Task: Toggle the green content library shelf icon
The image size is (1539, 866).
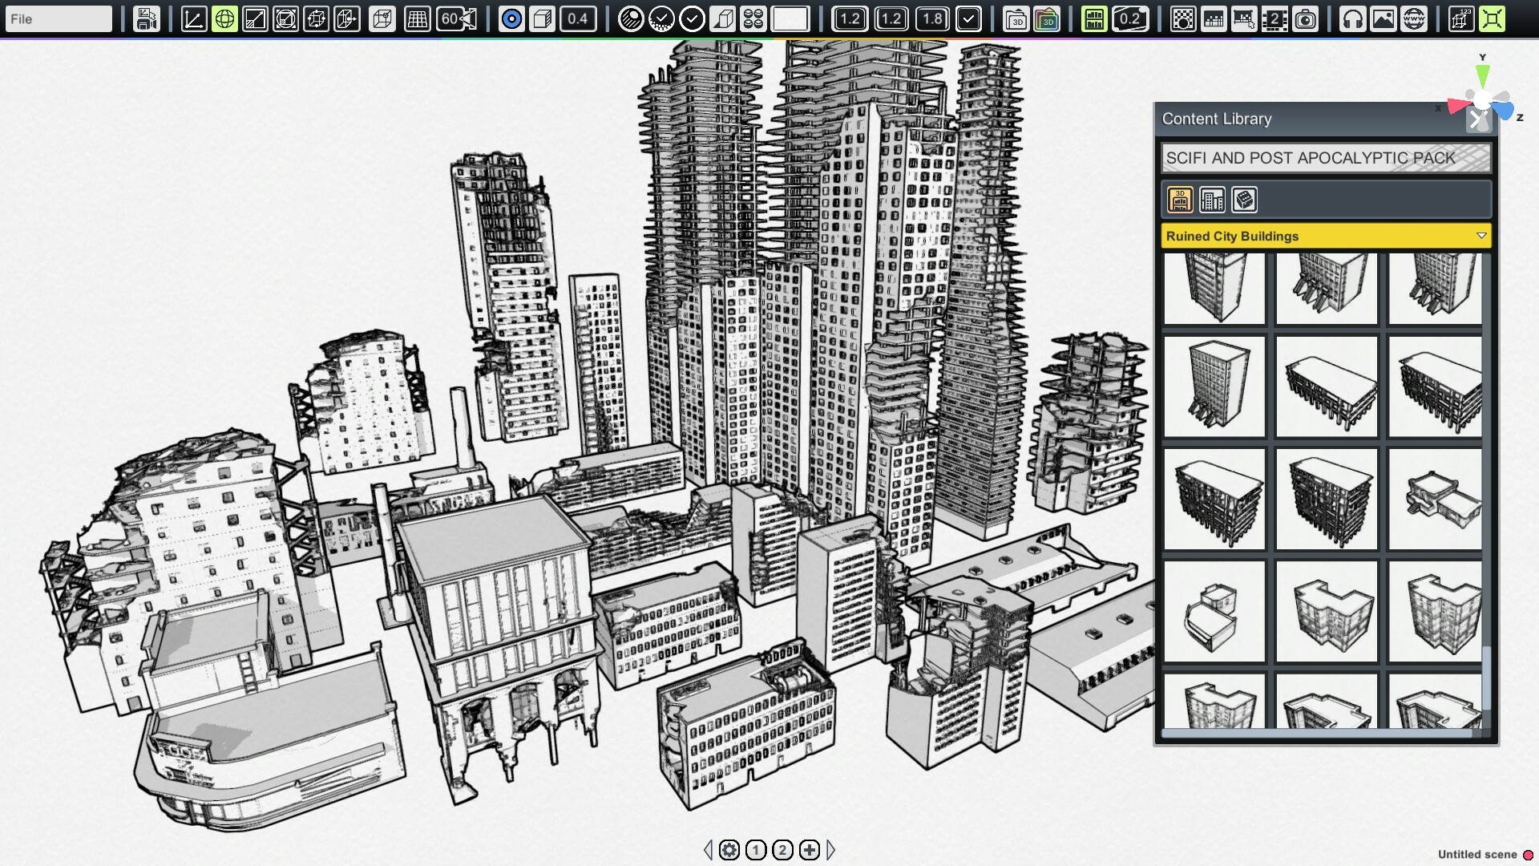Action: pos(1093,18)
